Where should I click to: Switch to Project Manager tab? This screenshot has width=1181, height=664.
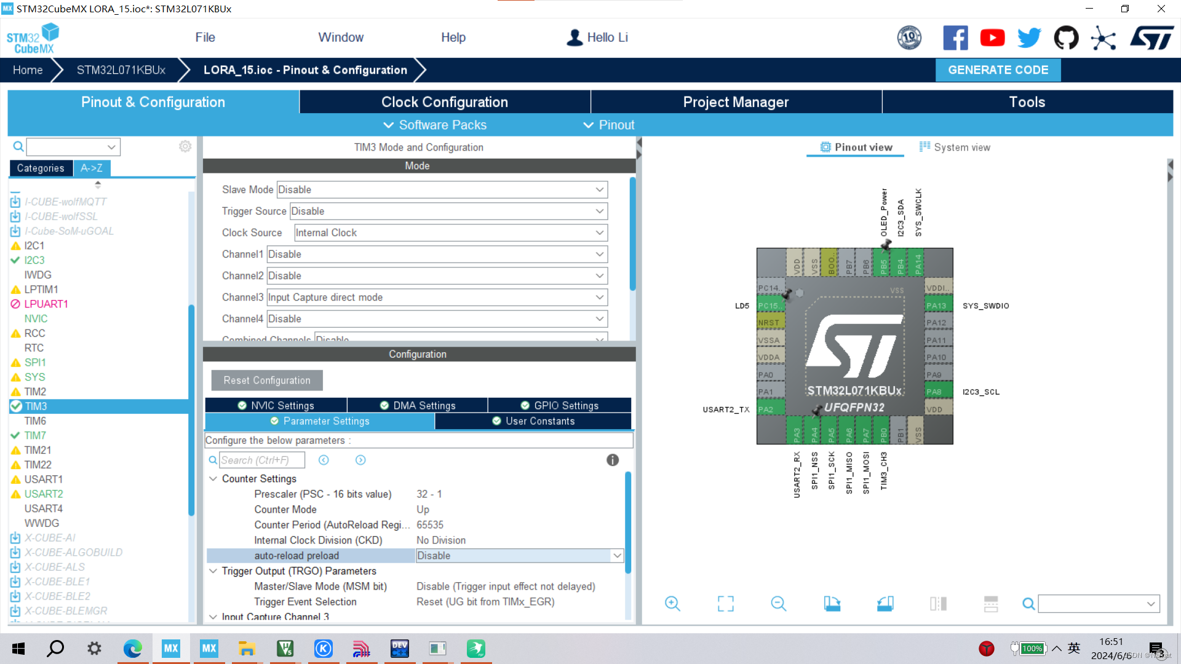coord(736,102)
